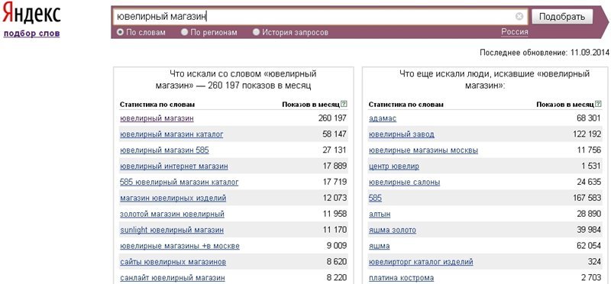The height and width of the screenshot is (284, 611).
Task: Open the 'Россия' region selector
Action: point(514,32)
